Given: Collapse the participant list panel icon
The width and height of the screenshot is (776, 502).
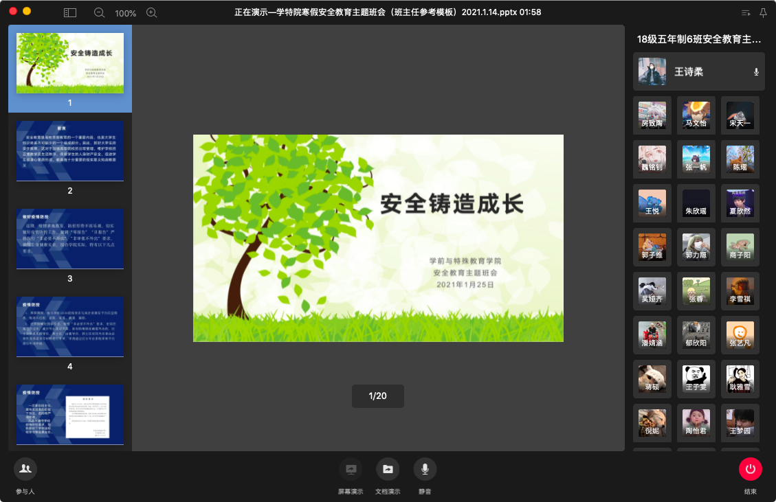Looking at the screenshot, I should coord(746,12).
